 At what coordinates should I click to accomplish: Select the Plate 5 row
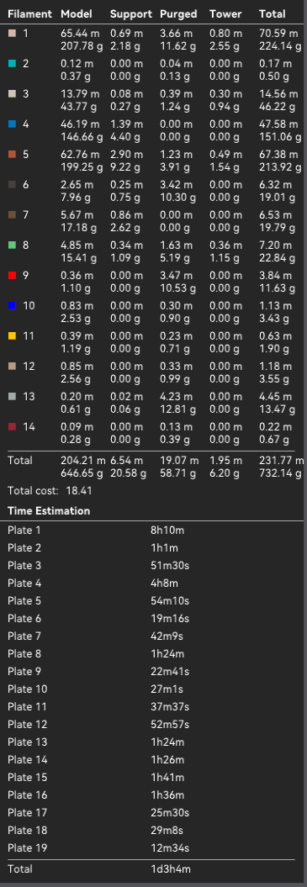151,601
